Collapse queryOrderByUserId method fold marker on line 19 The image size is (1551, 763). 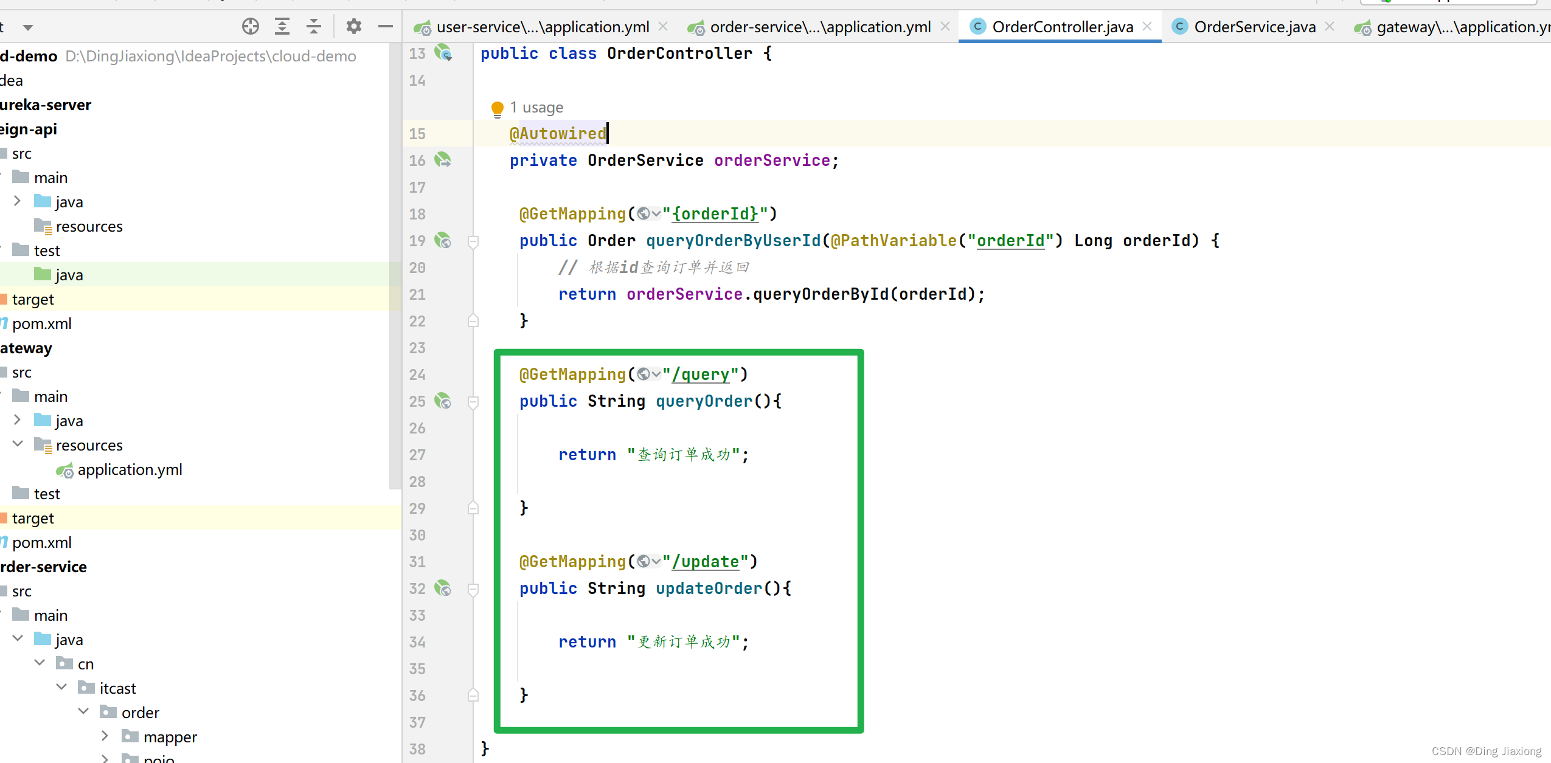[473, 241]
